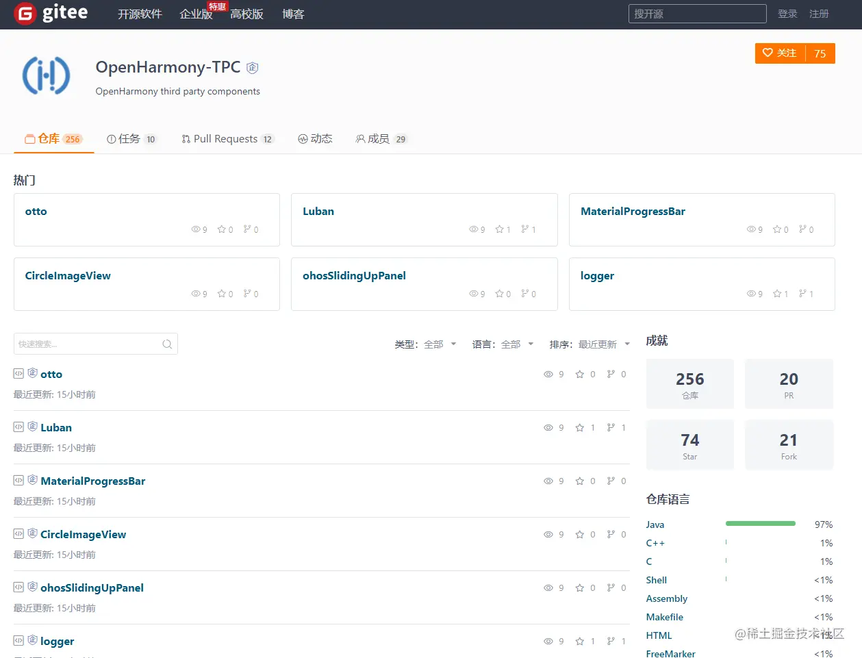Click the Java language progress bar

tap(761, 524)
